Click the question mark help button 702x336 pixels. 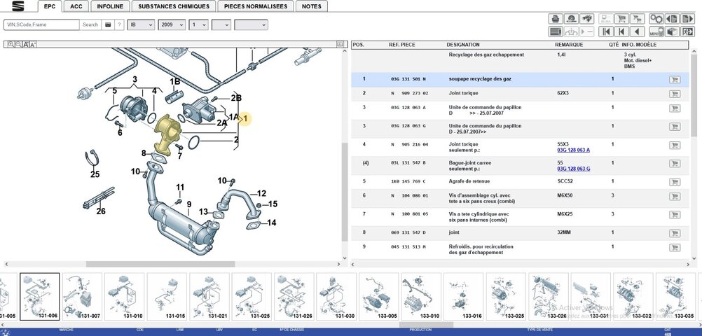(119, 24)
